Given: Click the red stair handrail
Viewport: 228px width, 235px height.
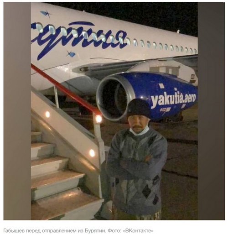Looking at the screenshot, I should (65, 89).
